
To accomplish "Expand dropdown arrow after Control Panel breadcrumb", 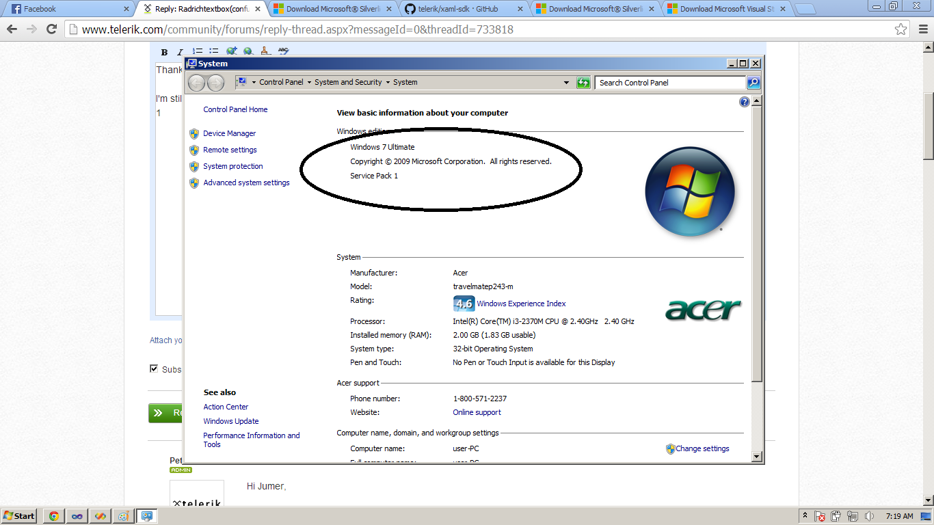I will click(309, 83).
